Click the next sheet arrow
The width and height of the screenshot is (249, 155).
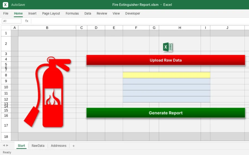coord(7,145)
